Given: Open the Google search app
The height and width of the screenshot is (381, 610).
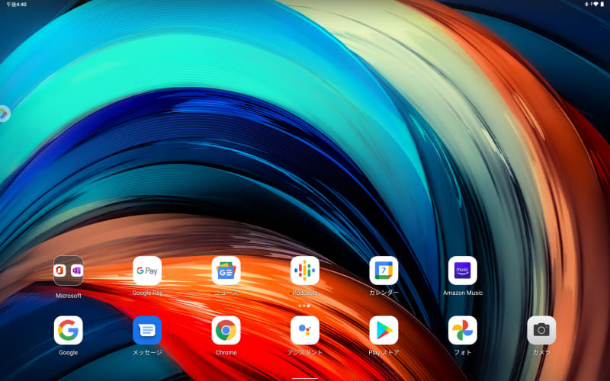Looking at the screenshot, I should [x=68, y=331].
